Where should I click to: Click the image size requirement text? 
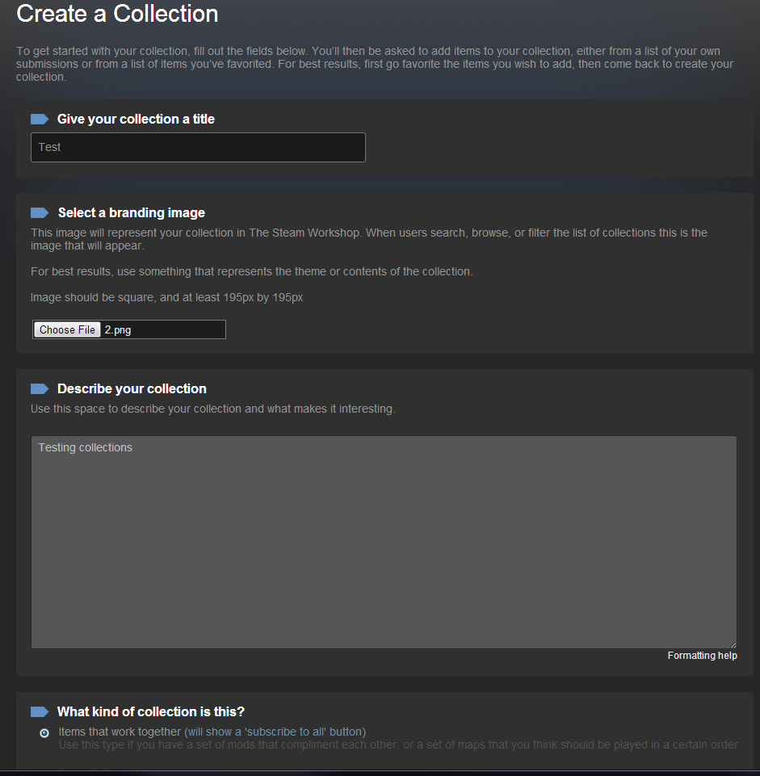click(167, 297)
